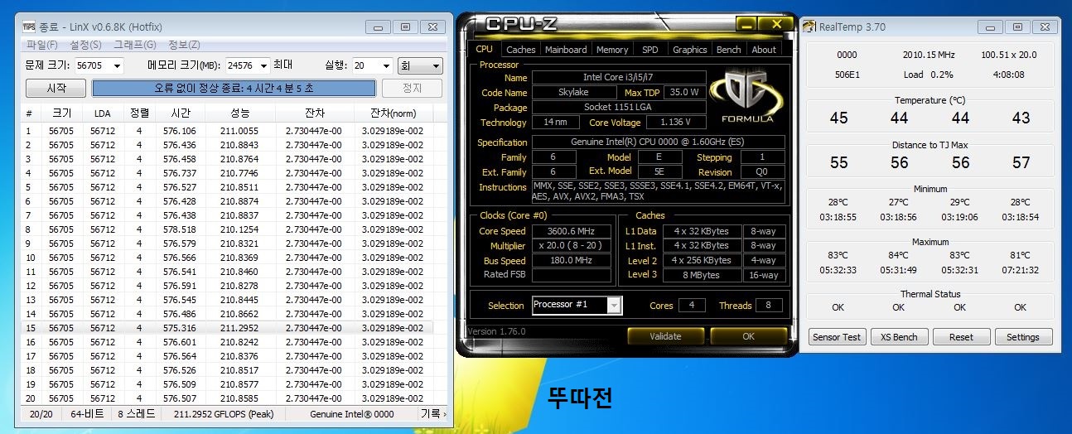The image size is (1072, 434).
Task: Maximize the RealTemp window
Action: (1016, 27)
